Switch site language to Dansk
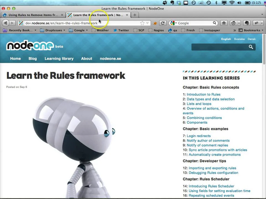The height and width of the screenshot is (199, 266). pos(252,39)
